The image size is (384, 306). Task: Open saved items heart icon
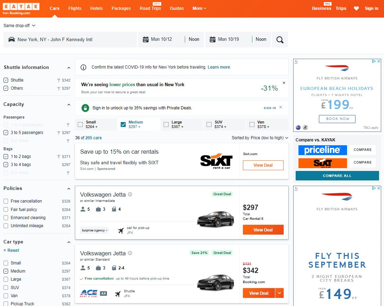356,8
